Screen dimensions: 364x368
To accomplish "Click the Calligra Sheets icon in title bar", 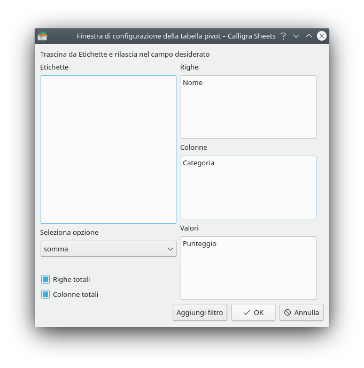I will [x=42, y=36].
